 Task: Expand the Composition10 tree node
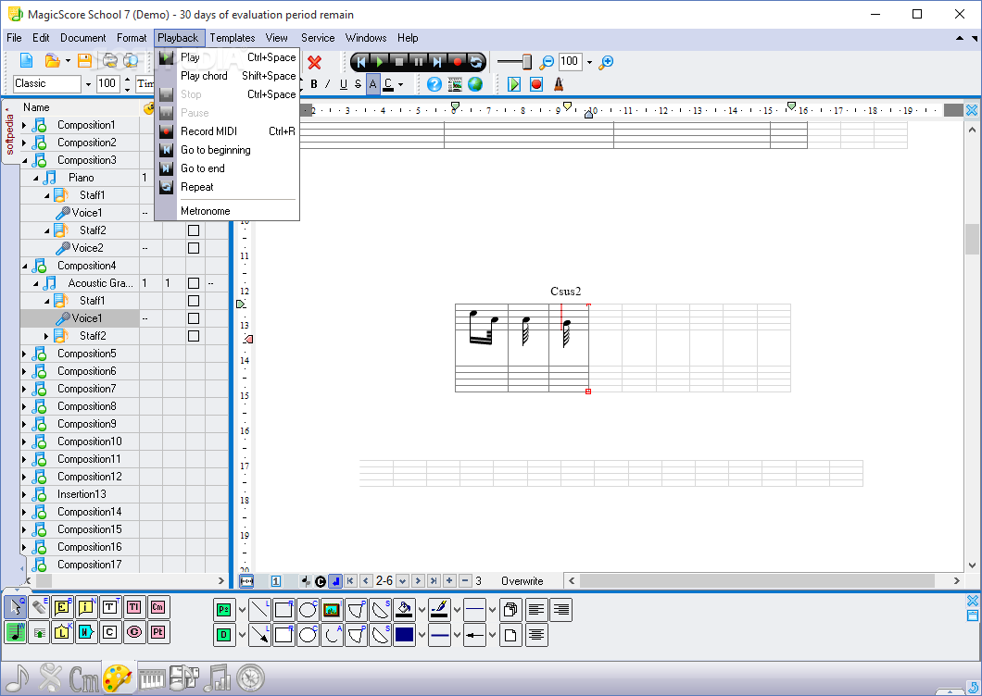tap(24, 441)
